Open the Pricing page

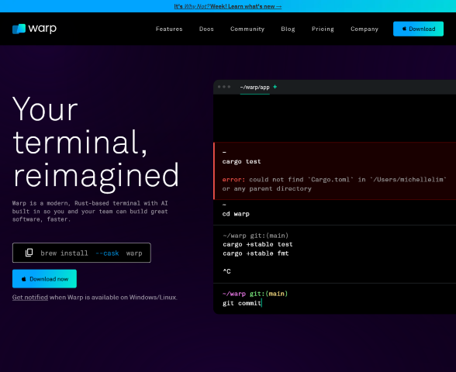pos(323,29)
